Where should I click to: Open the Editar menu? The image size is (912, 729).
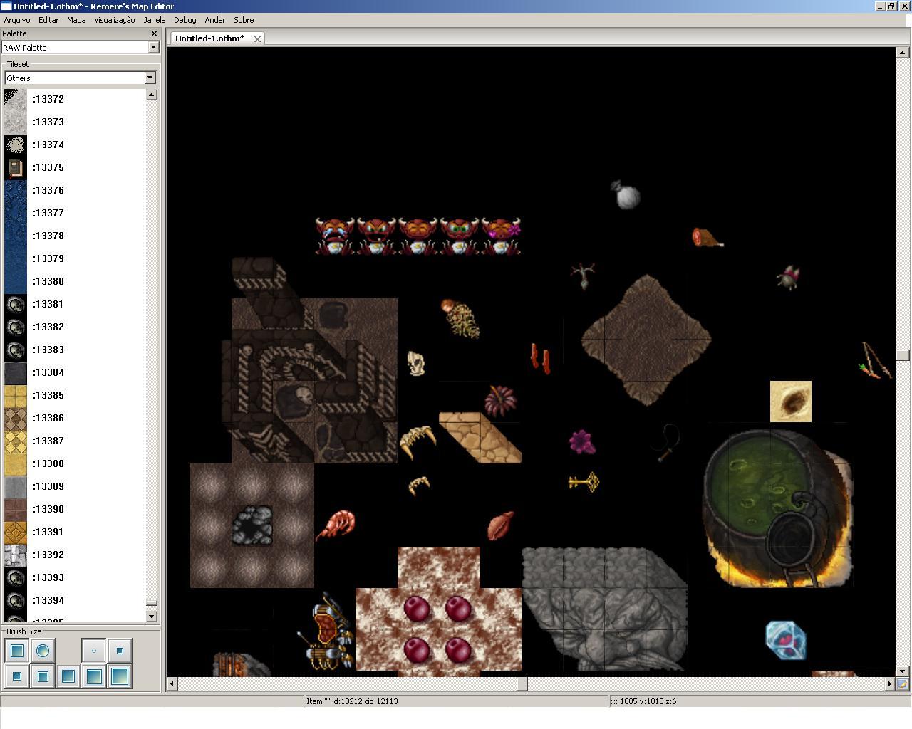coord(48,20)
